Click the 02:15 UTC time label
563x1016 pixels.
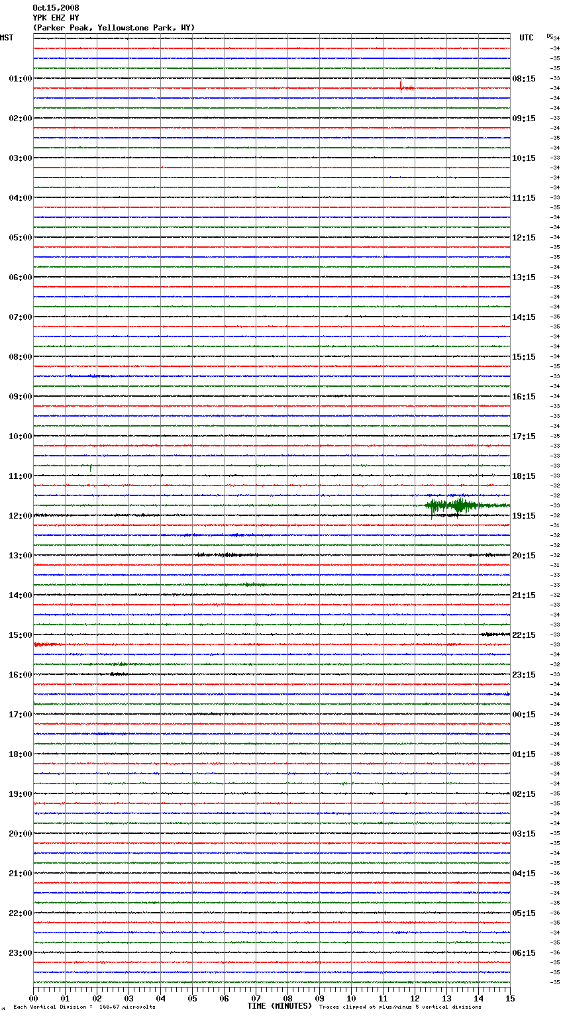[x=524, y=794]
